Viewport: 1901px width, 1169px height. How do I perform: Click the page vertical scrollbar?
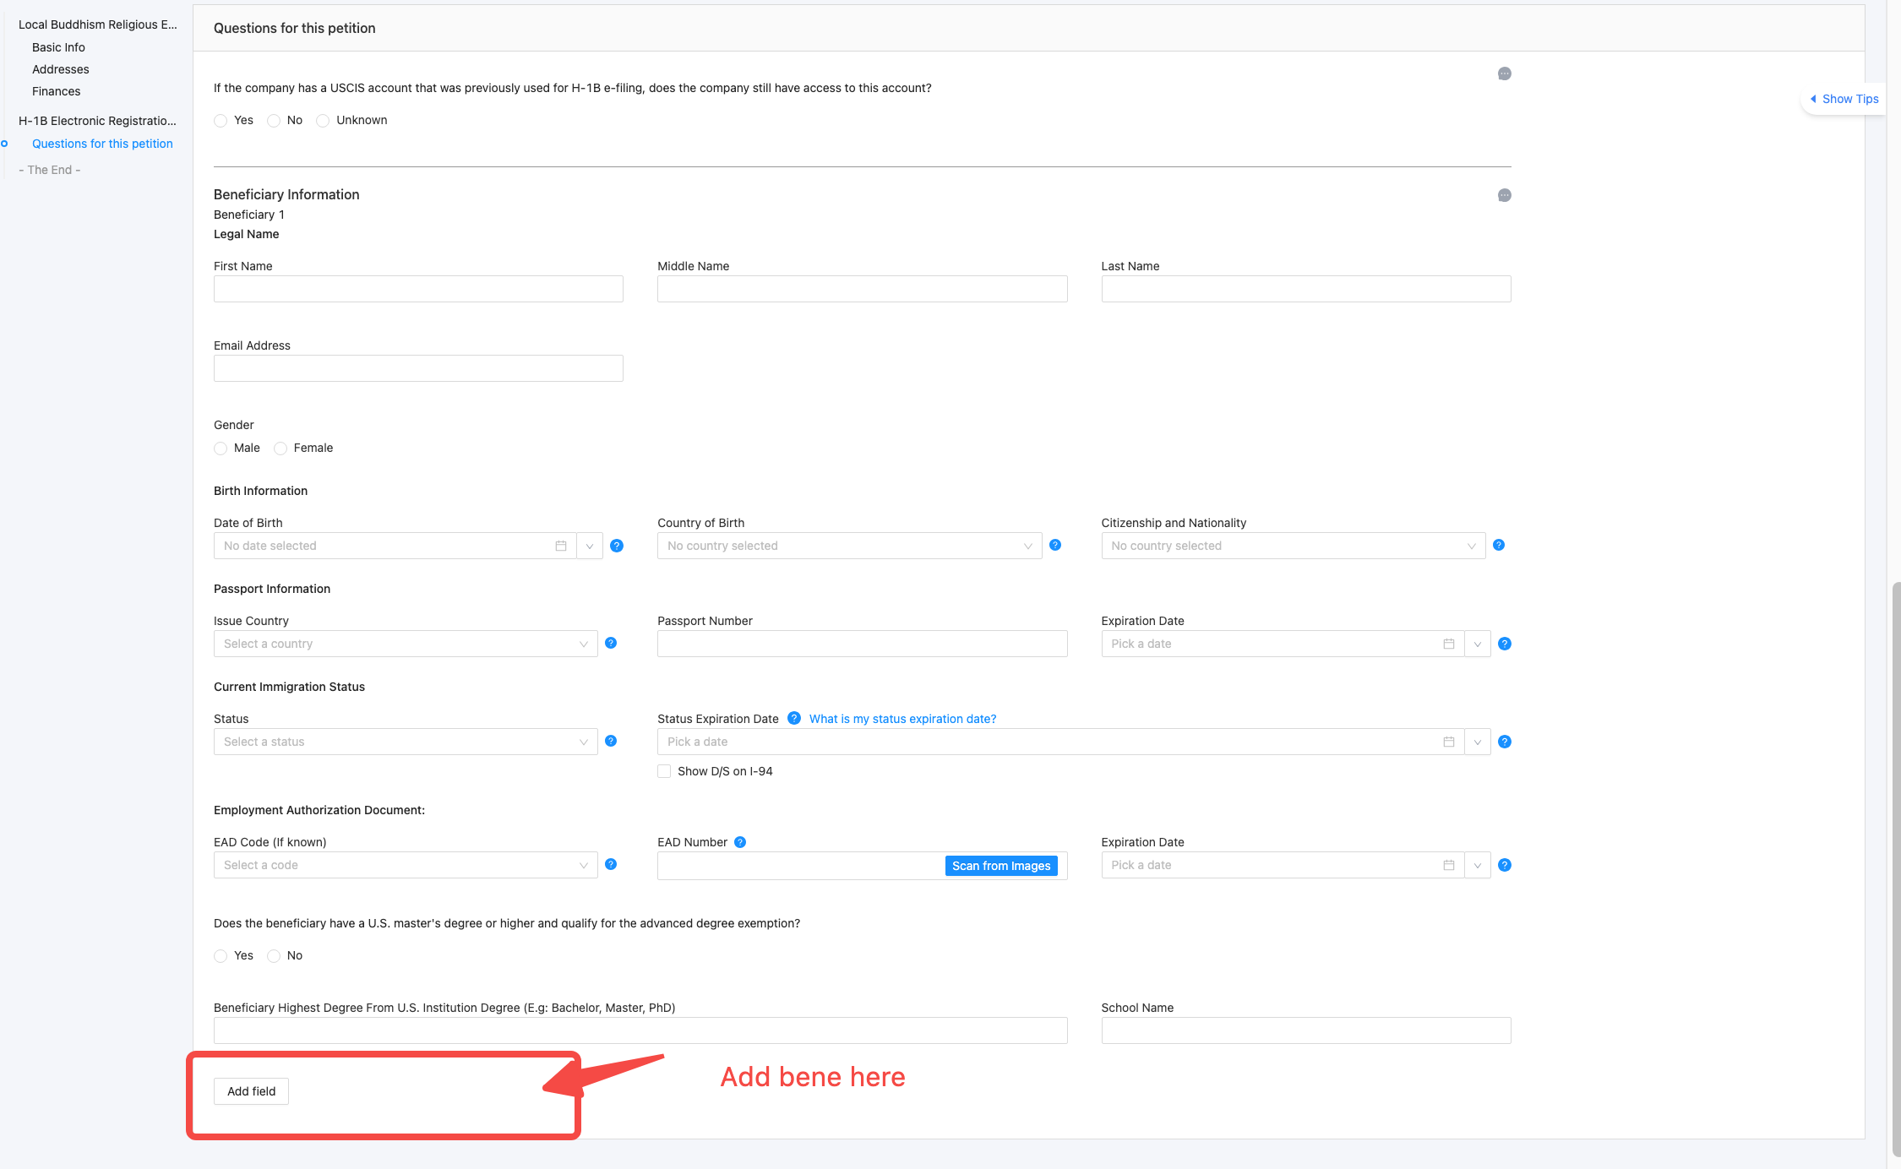[1895, 870]
